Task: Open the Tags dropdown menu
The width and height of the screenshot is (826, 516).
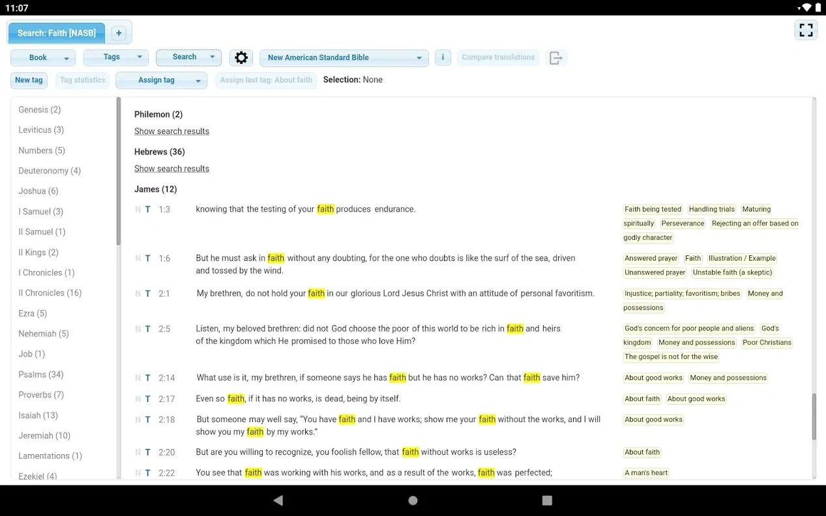Action: point(116,57)
